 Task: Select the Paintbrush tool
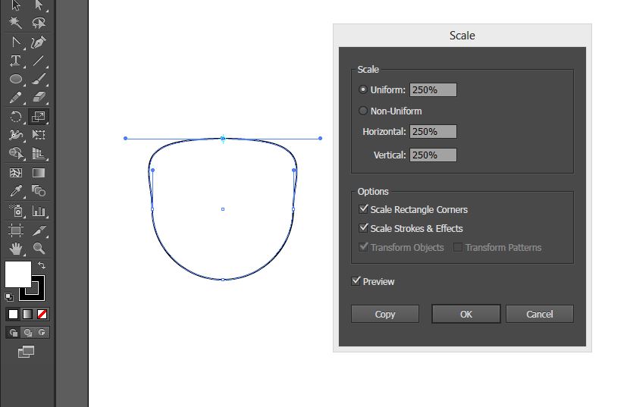(x=39, y=79)
